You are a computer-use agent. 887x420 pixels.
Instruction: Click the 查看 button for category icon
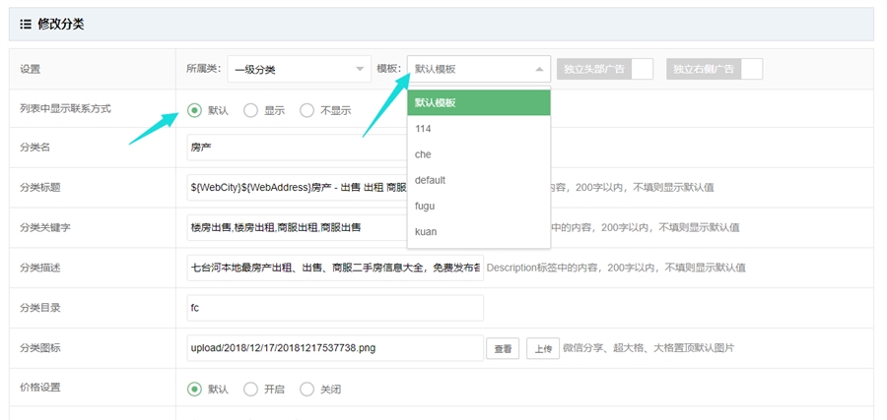click(501, 348)
